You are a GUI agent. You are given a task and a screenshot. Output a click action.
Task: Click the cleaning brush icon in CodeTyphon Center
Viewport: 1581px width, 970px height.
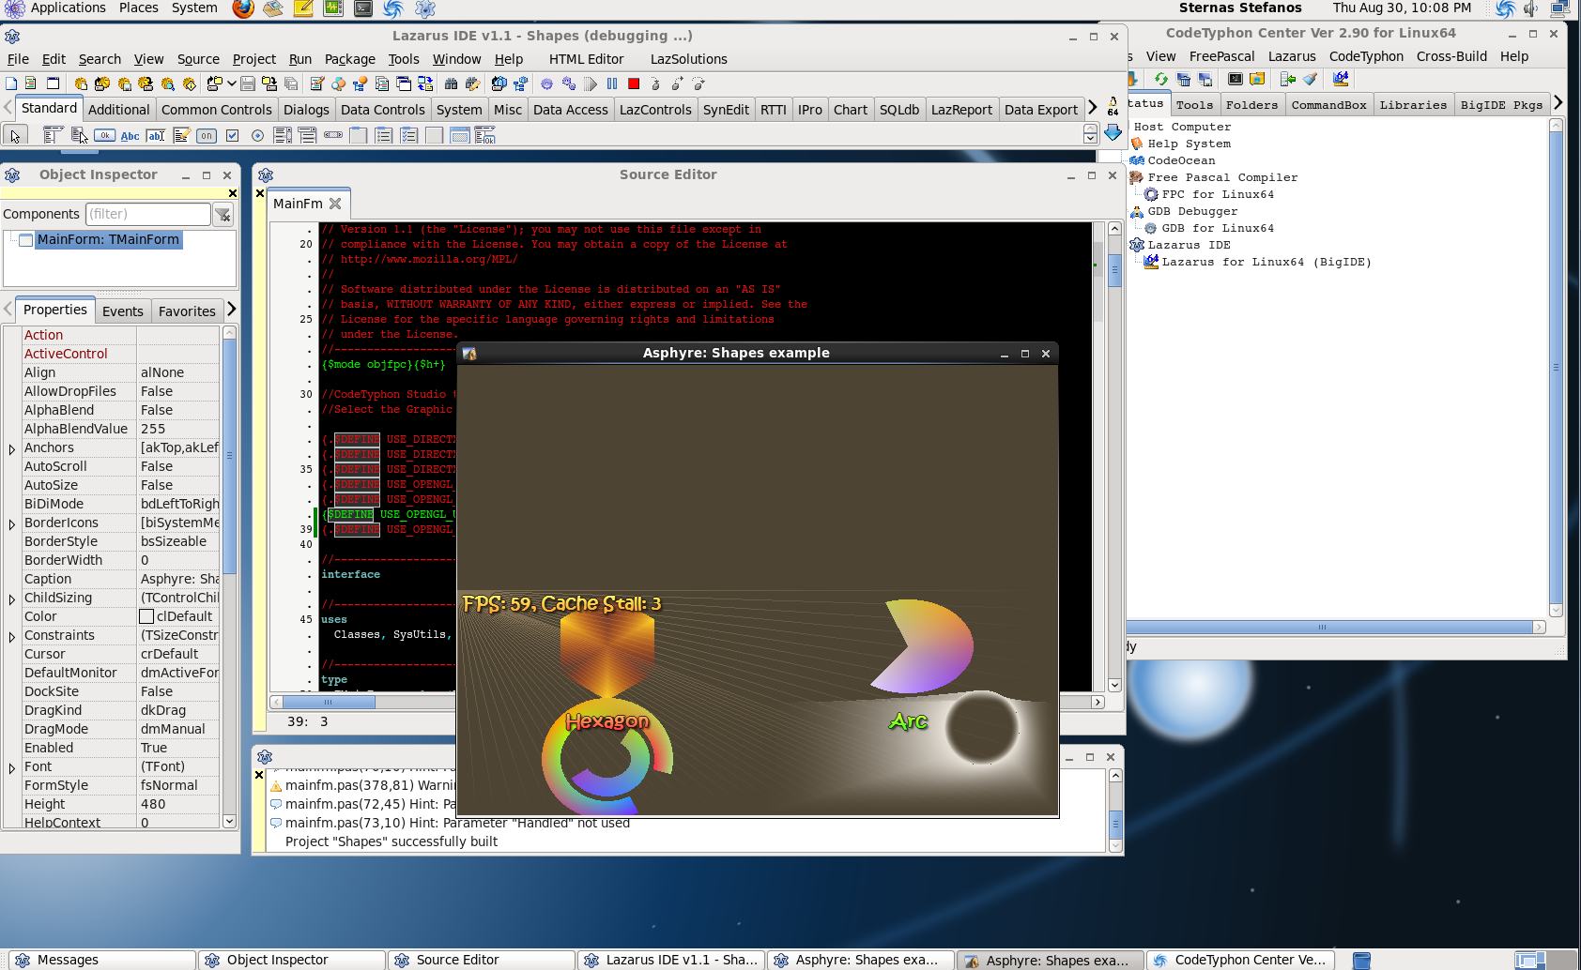pos(1311,79)
